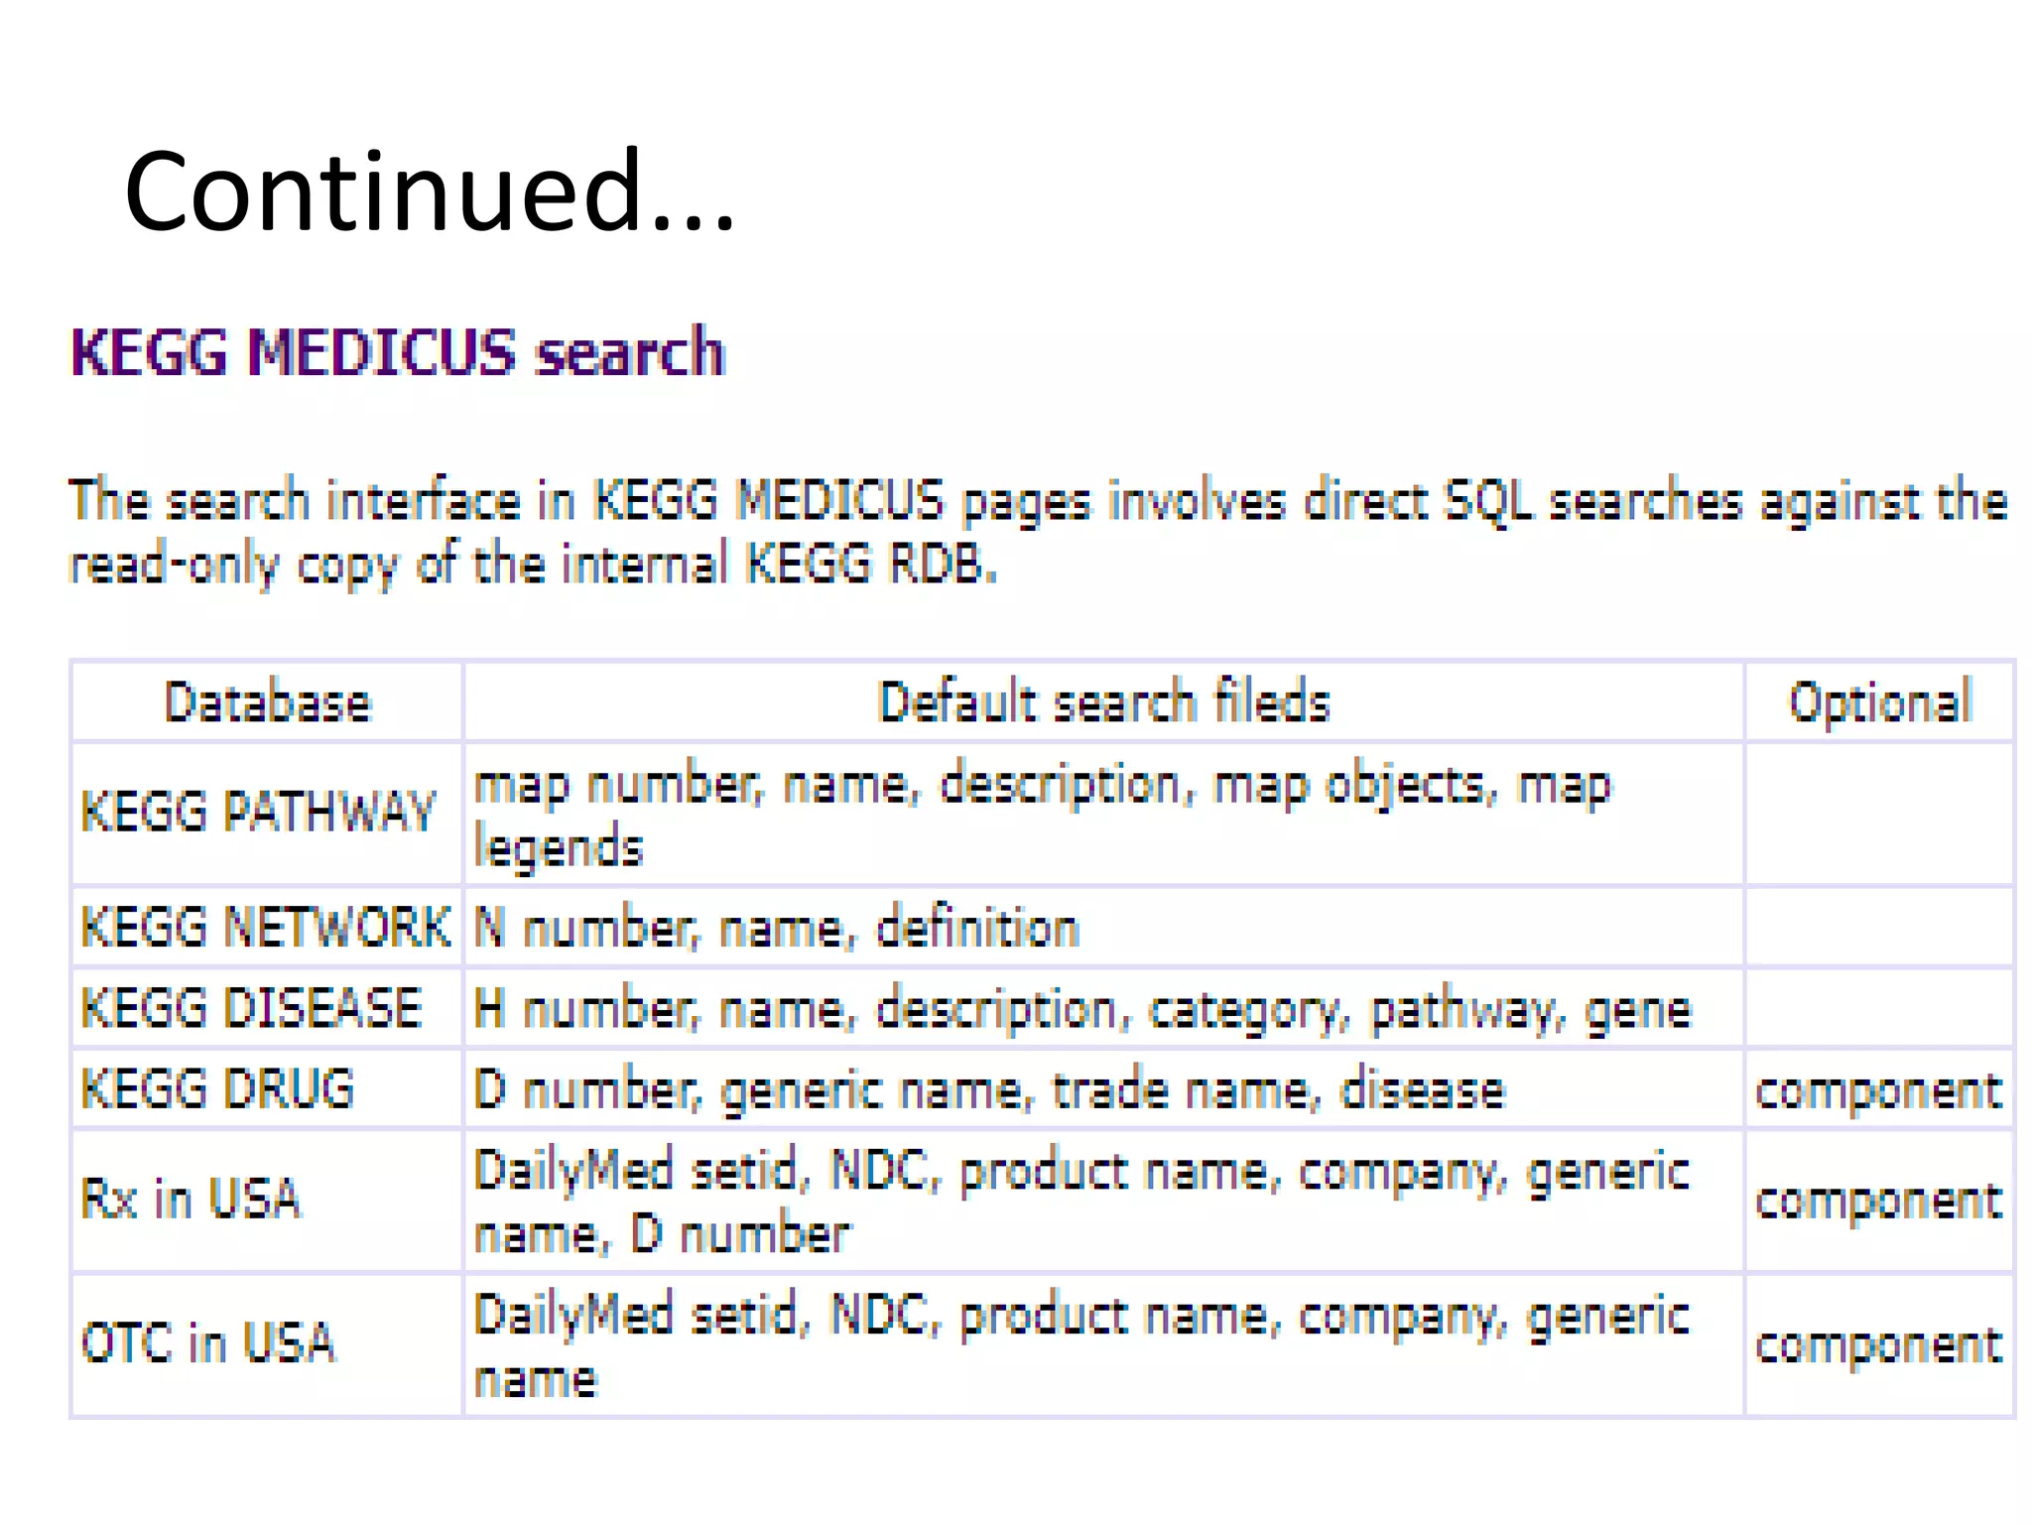Click the 'Database' column header
This screenshot has width=2032, height=1524.
[267, 702]
